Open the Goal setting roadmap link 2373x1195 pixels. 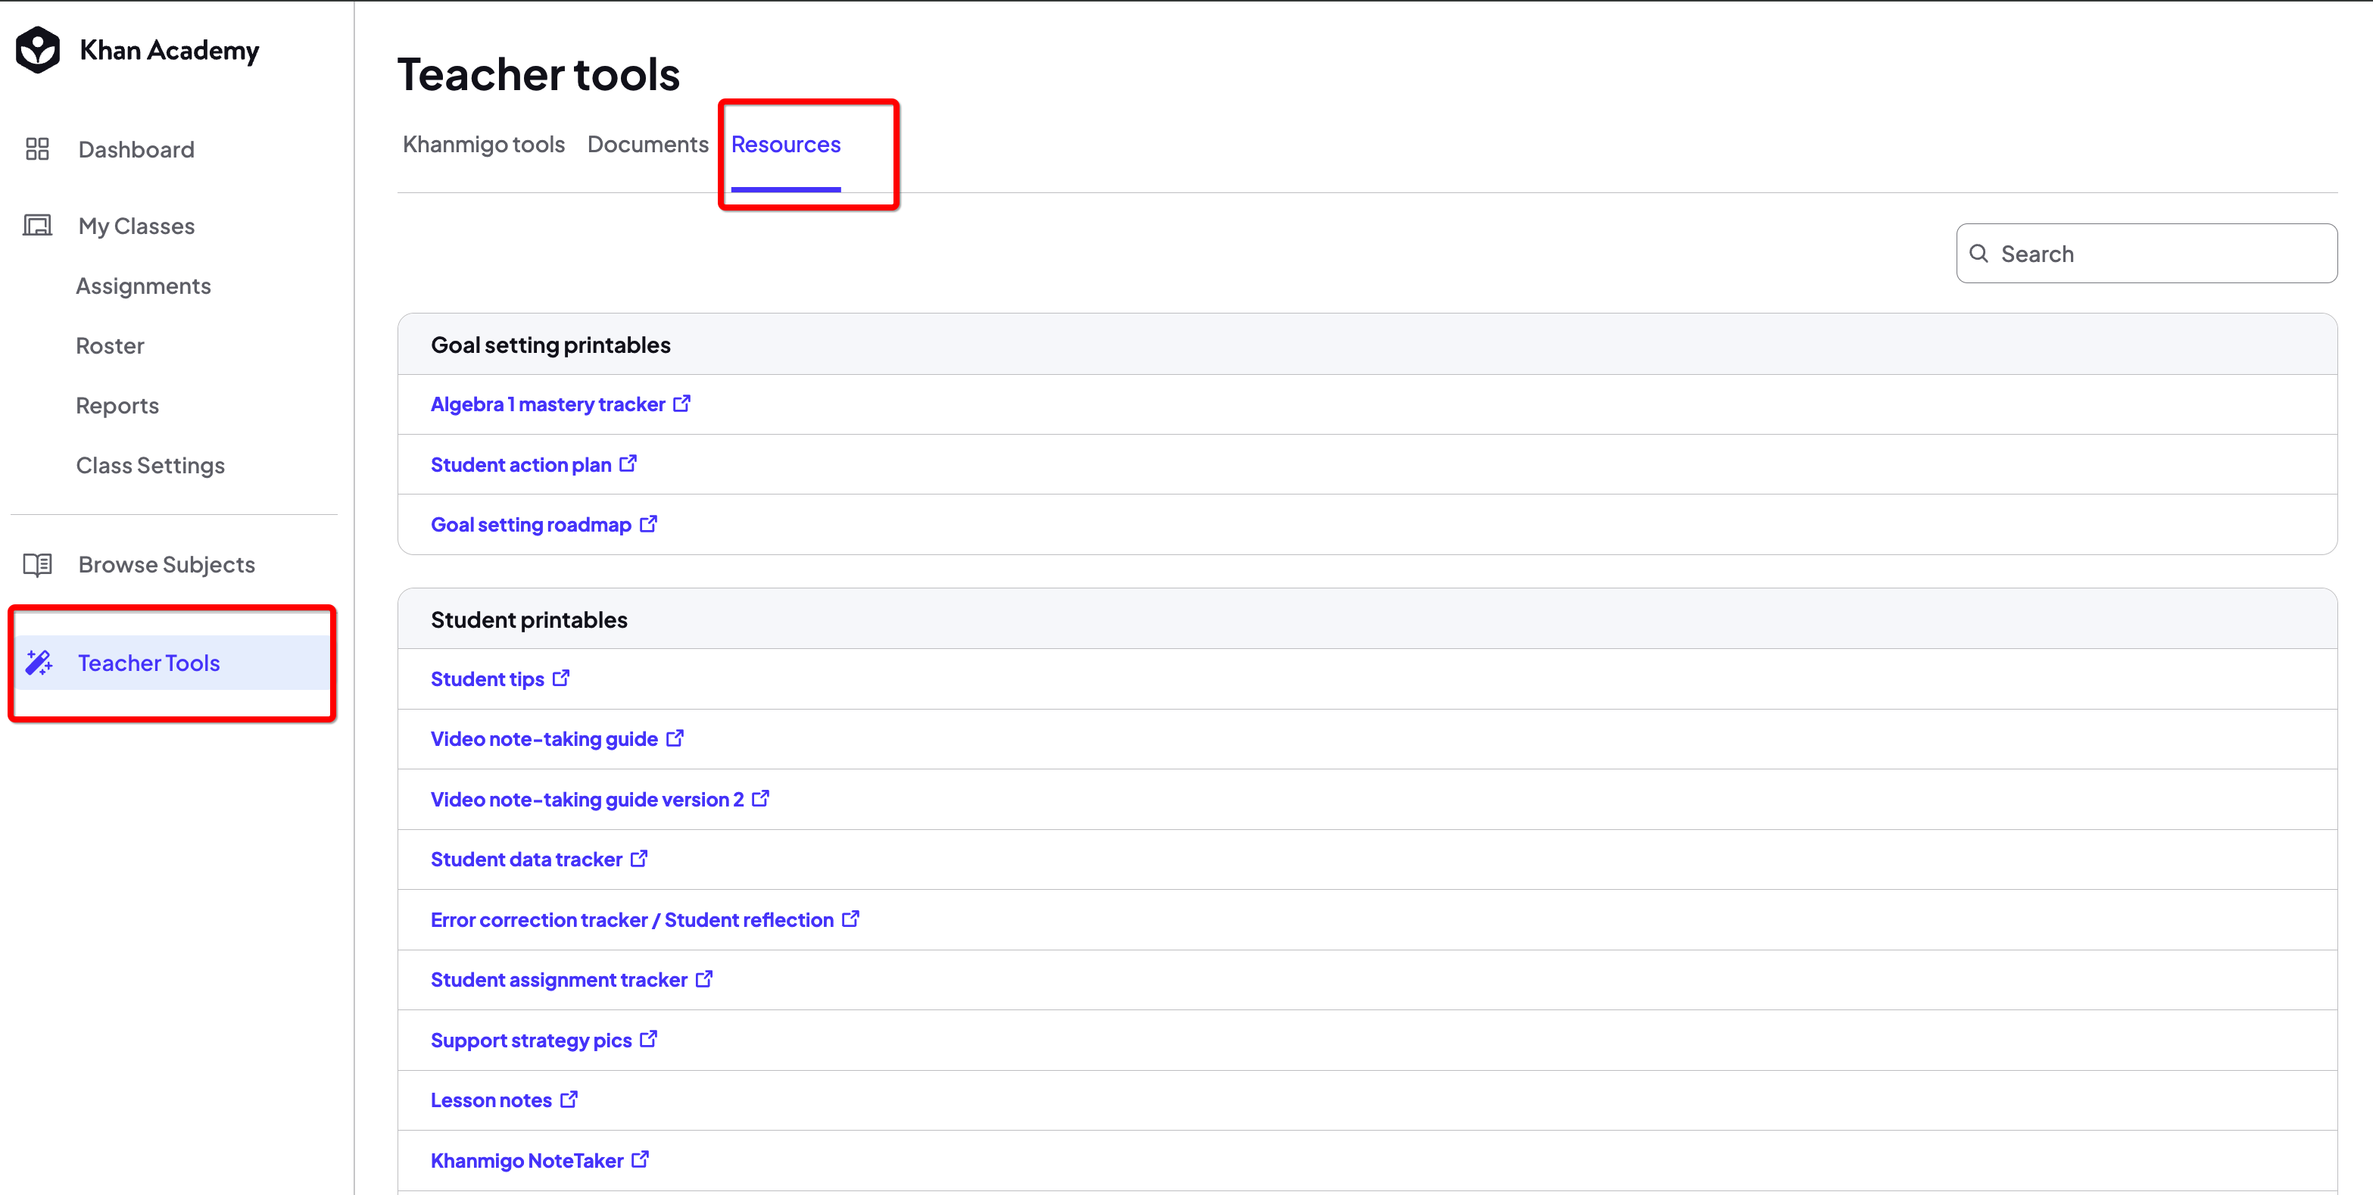point(532,524)
